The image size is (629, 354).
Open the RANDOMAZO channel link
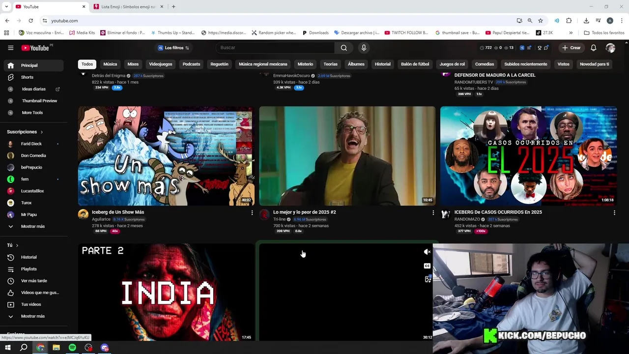coord(467,219)
